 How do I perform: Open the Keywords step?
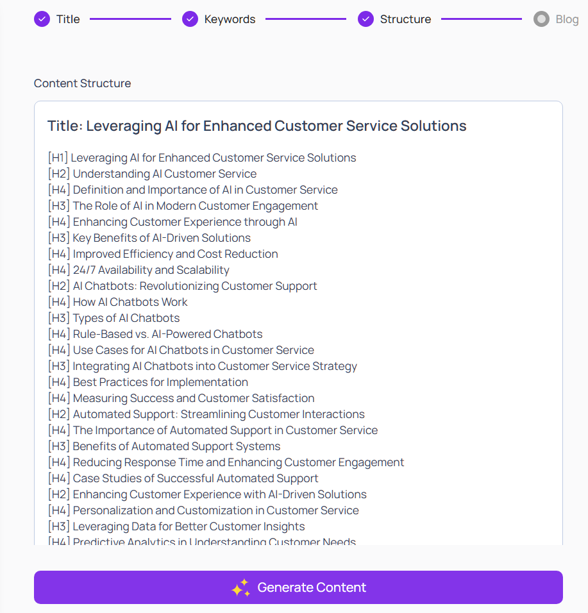[230, 19]
